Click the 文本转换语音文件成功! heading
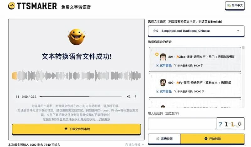The image size is (251, 147). click(76, 57)
